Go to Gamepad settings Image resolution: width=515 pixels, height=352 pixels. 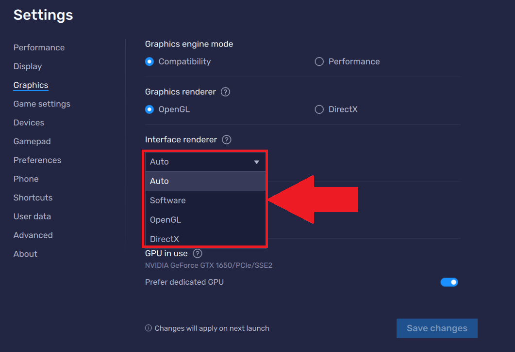(x=32, y=141)
